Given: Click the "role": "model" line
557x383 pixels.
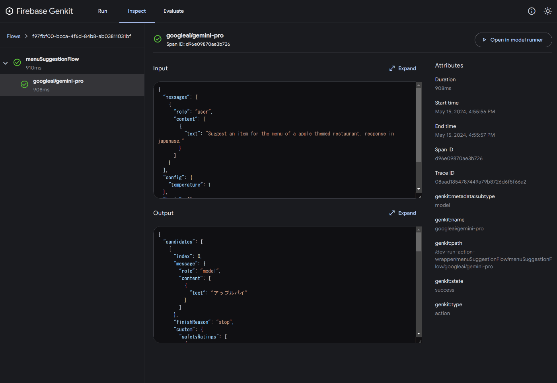Looking at the screenshot, I should [200, 271].
